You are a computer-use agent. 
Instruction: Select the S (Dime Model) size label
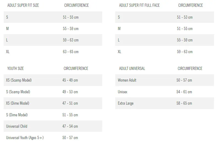click(17, 115)
